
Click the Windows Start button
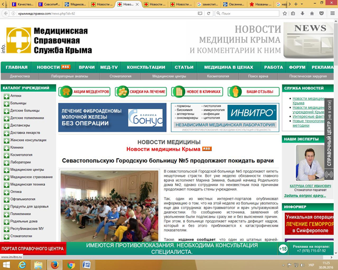coord(7,264)
